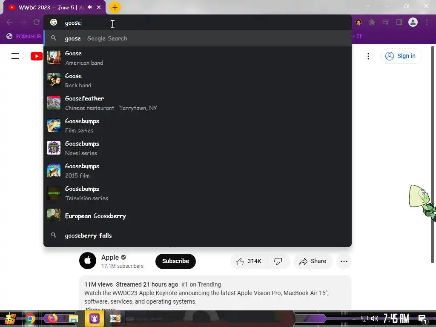436x327 pixels.
Task: Open the volume tray icon
Action: click(x=375, y=318)
